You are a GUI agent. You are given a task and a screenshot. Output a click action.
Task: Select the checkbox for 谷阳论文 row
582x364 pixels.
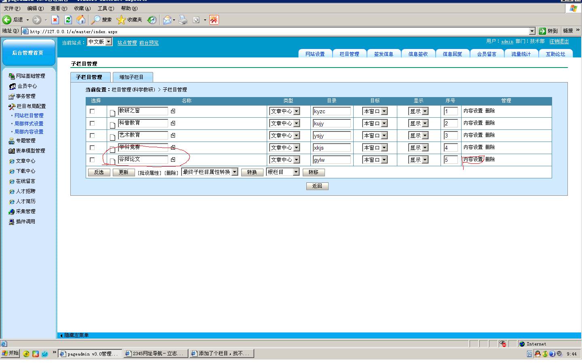(92, 160)
